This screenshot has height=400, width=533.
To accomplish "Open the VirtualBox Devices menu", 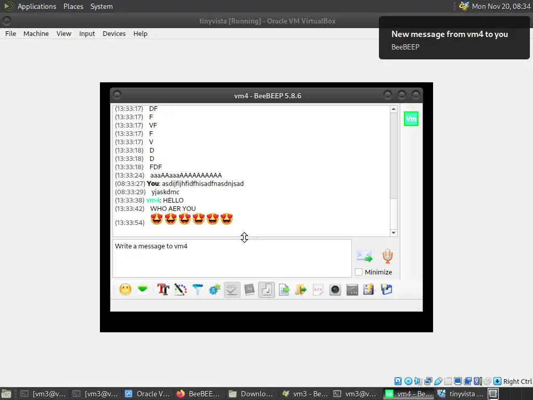I will [x=114, y=34].
